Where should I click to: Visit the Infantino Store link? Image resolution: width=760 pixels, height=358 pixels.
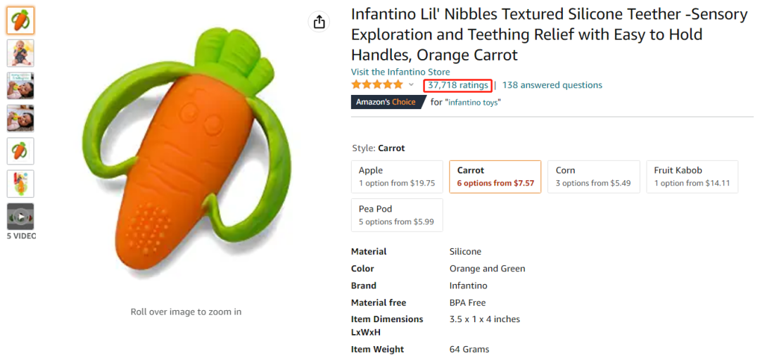tap(400, 72)
